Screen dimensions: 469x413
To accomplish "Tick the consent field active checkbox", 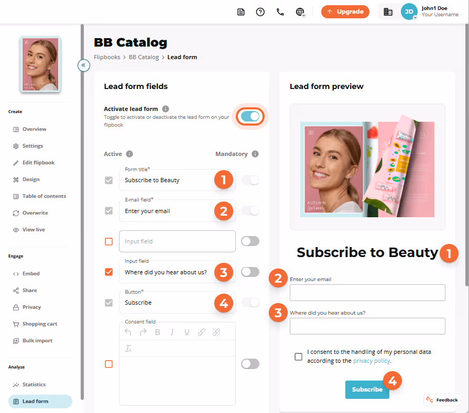I will [x=109, y=364].
